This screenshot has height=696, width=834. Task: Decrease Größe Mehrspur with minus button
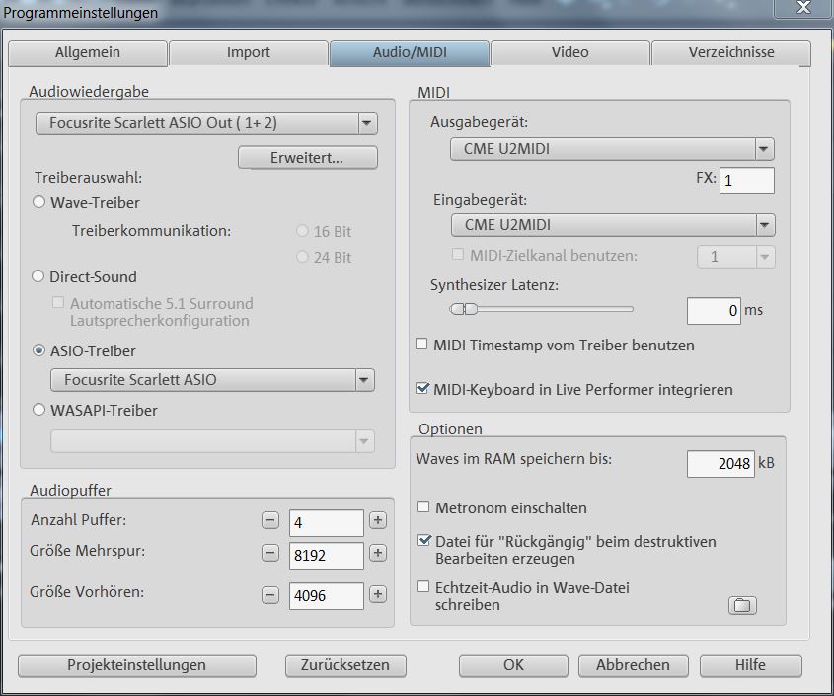(x=270, y=553)
